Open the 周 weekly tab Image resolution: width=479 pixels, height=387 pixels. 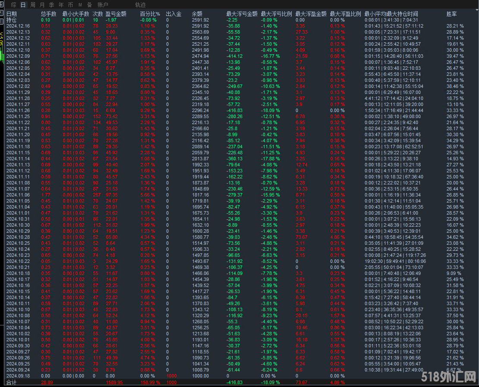coord(32,5)
